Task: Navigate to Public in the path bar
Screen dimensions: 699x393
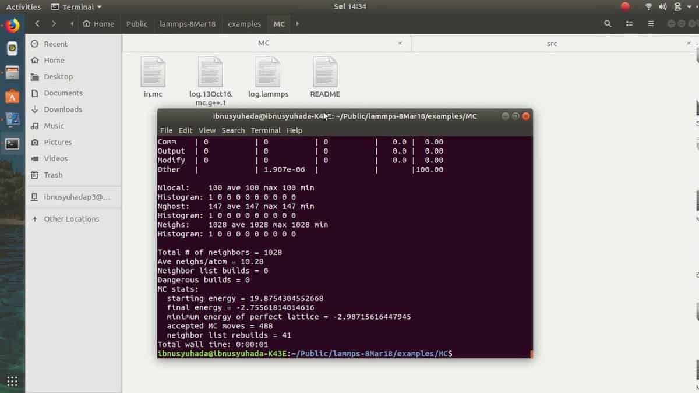Action: [137, 24]
